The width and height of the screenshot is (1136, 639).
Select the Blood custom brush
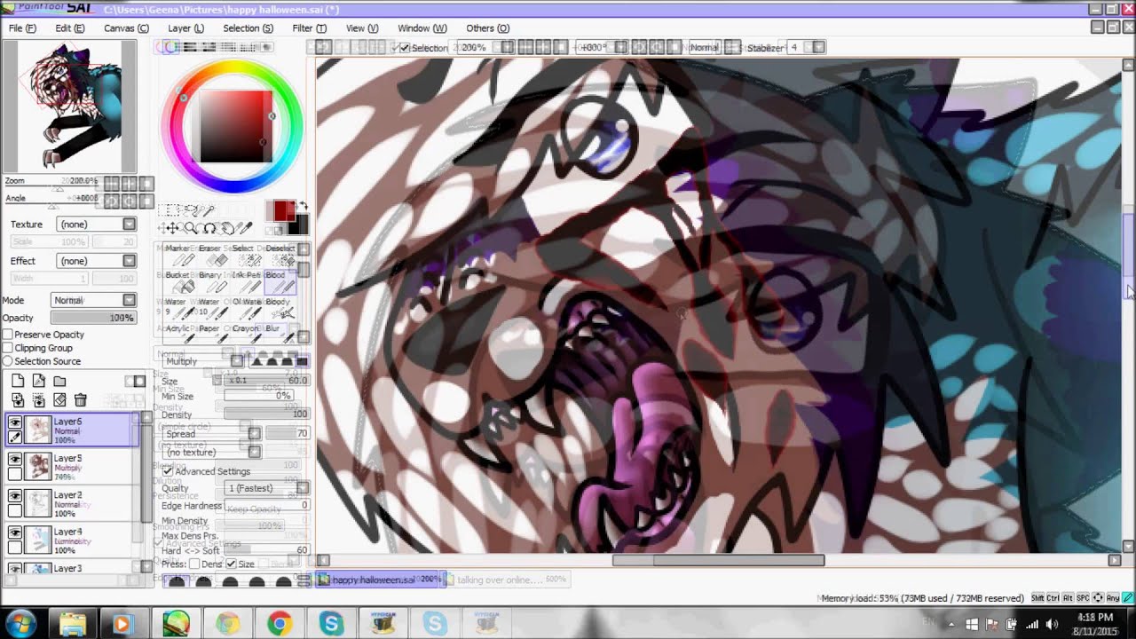[x=280, y=282]
